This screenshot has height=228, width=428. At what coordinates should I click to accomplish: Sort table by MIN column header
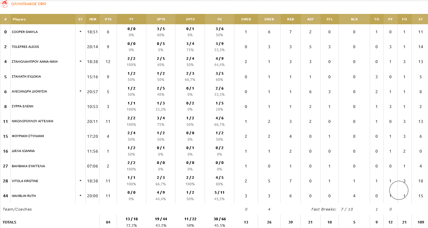93,19
